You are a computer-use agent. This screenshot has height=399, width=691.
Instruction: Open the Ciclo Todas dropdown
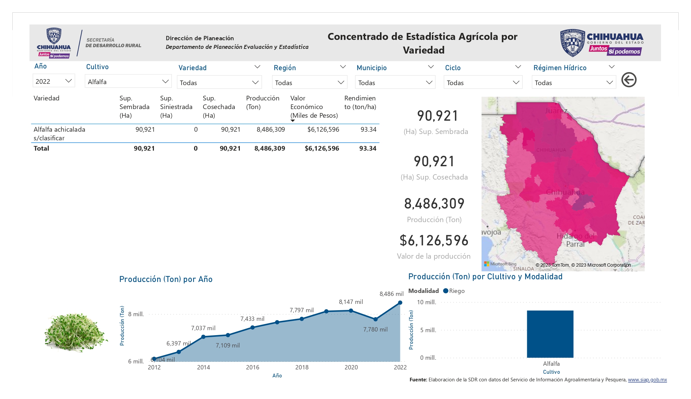pos(483,82)
